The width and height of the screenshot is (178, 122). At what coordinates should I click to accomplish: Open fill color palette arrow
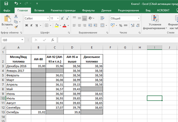[x=60, y=25]
